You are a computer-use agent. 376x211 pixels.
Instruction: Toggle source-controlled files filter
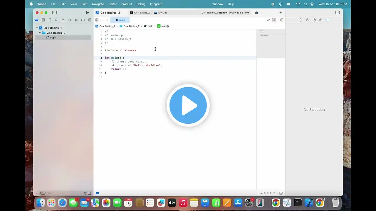(89, 193)
